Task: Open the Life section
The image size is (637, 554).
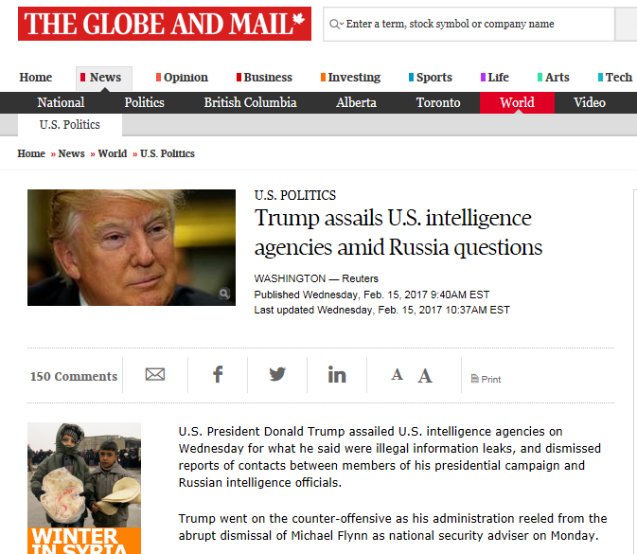Action: point(495,78)
